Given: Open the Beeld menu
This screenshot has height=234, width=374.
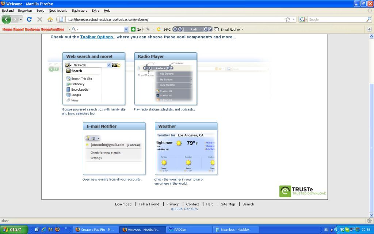Looking at the screenshot, I should pyautogui.click(x=41, y=11).
